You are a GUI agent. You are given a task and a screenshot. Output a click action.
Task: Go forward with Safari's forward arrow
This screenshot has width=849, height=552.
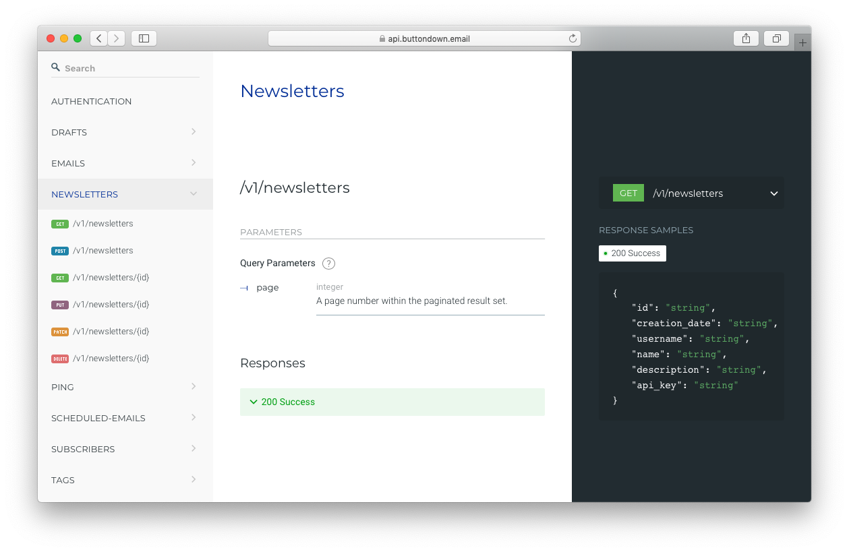point(117,38)
